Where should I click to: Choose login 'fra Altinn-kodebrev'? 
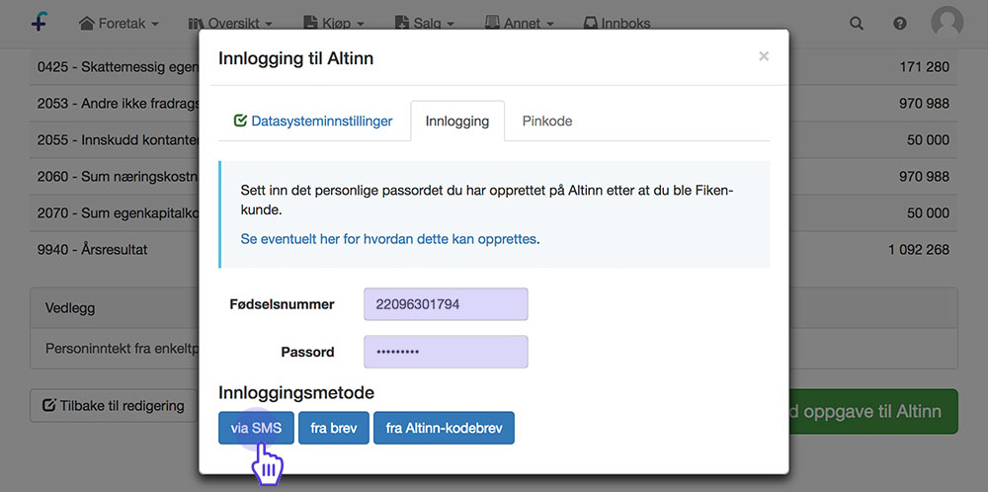pyautogui.click(x=444, y=428)
